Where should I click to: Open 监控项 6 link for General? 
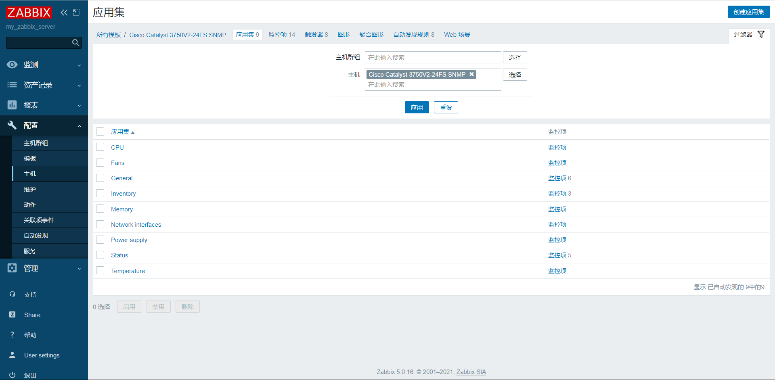(559, 178)
